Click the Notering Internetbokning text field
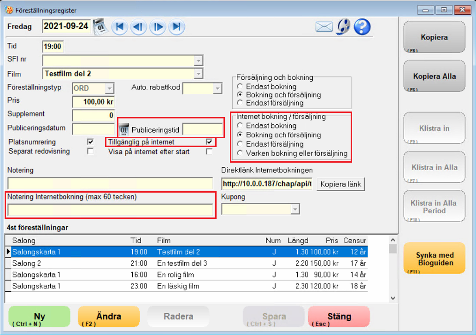This screenshot has height=335, width=476. coord(110,210)
